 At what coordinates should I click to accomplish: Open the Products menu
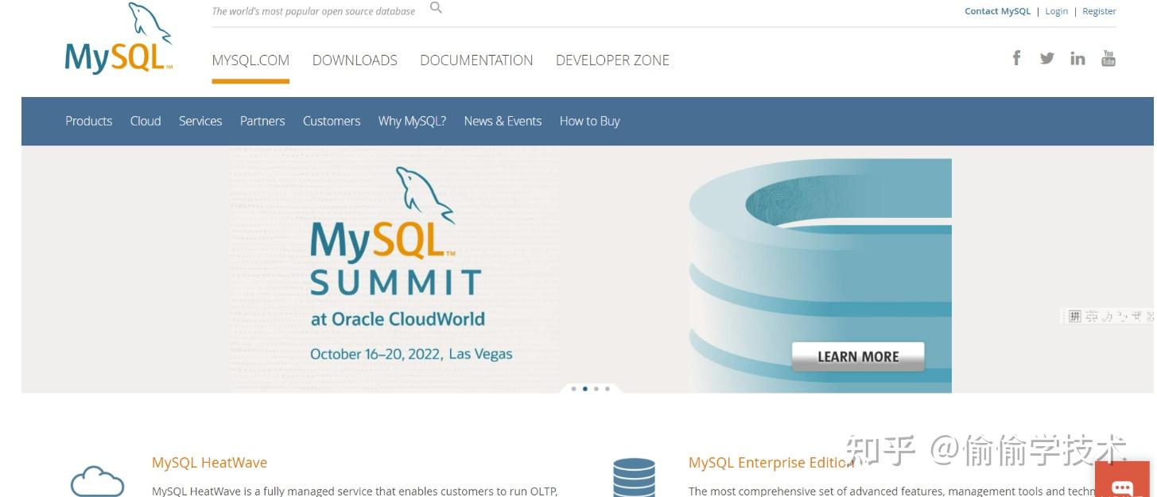point(88,121)
